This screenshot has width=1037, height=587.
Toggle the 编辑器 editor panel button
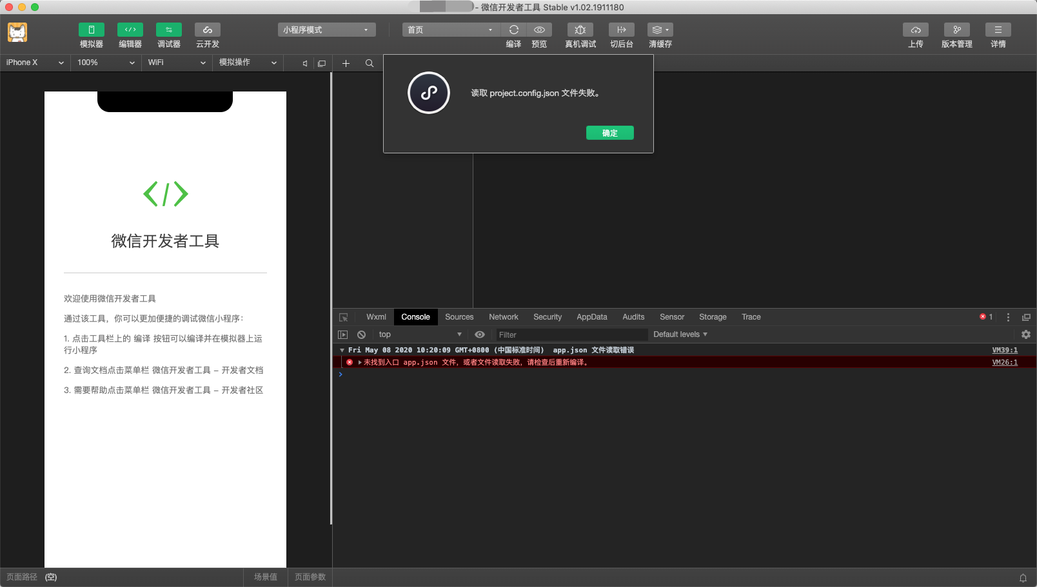130,30
